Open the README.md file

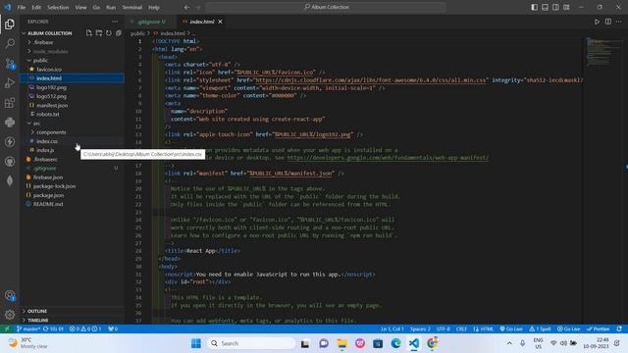72,204
